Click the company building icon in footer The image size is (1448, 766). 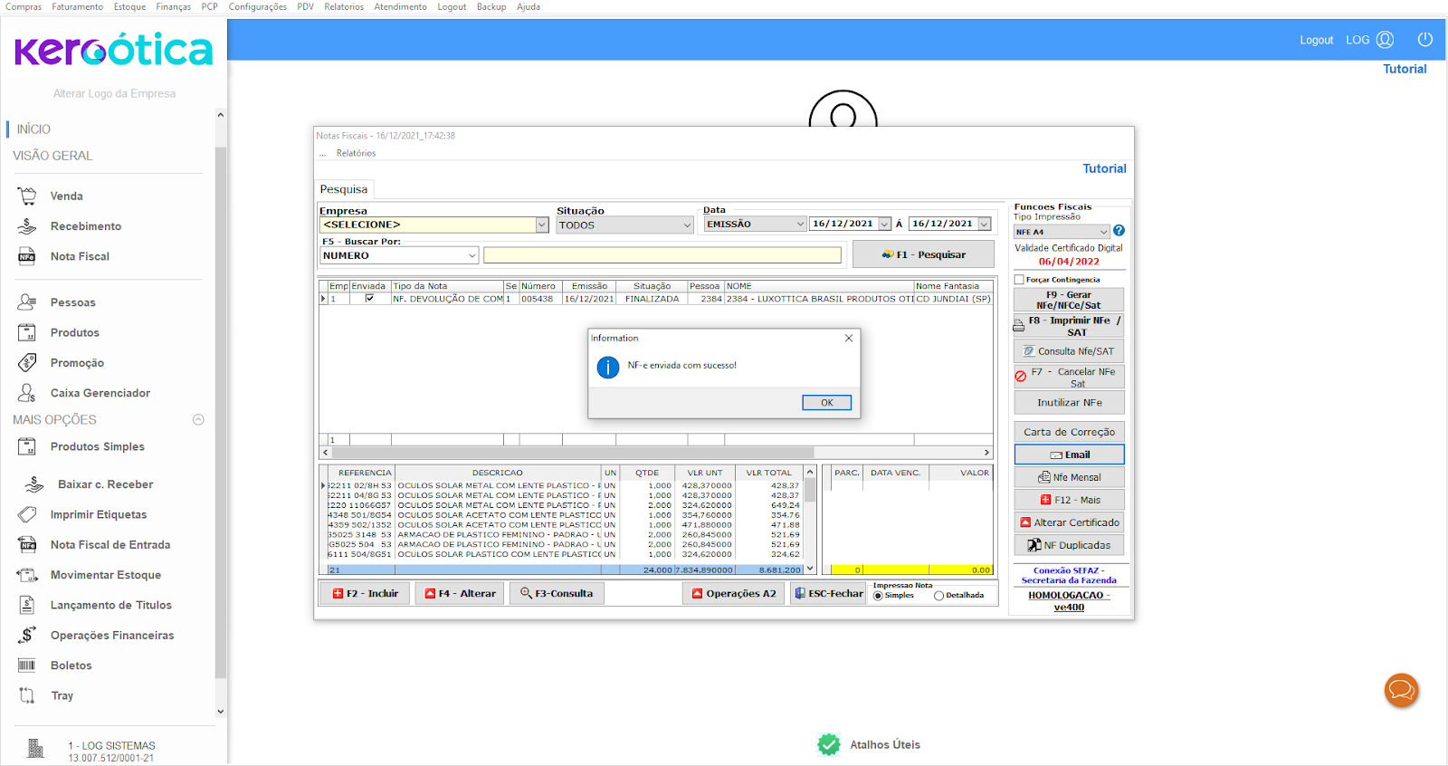[36, 748]
